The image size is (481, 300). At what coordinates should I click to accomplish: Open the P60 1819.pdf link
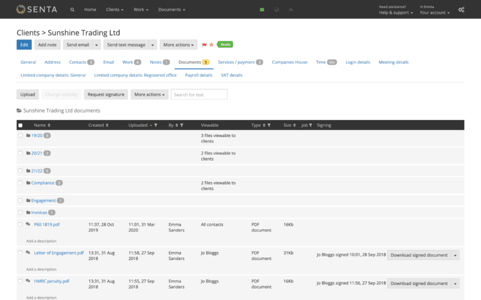coord(46,224)
